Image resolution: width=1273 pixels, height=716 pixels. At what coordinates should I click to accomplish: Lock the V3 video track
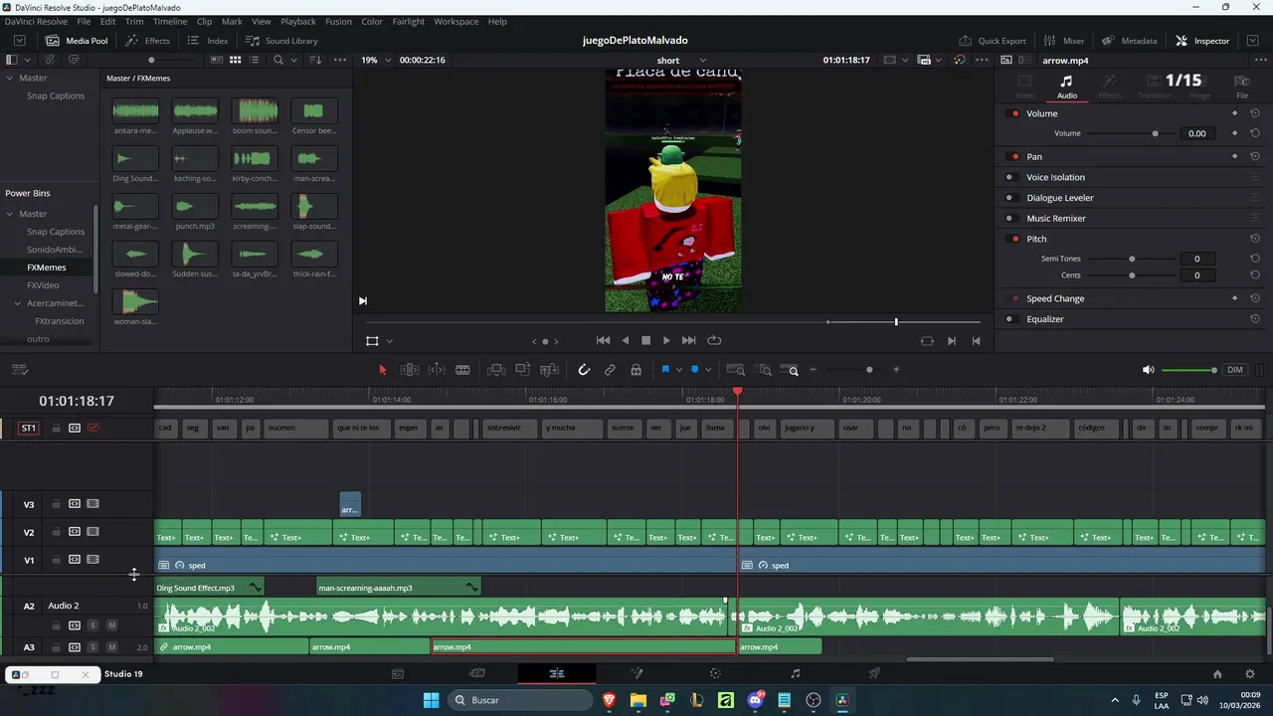(56, 504)
